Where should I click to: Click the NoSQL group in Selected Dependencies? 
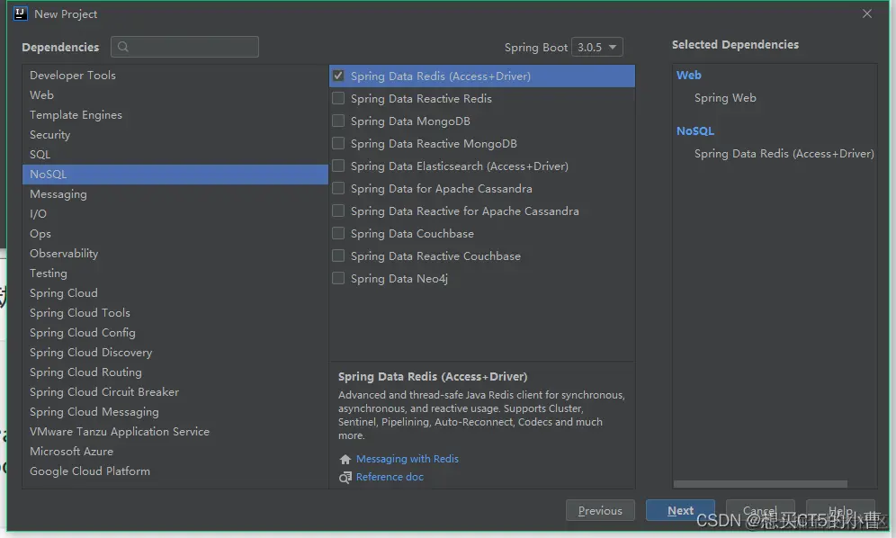pyautogui.click(x=695, y=131)
